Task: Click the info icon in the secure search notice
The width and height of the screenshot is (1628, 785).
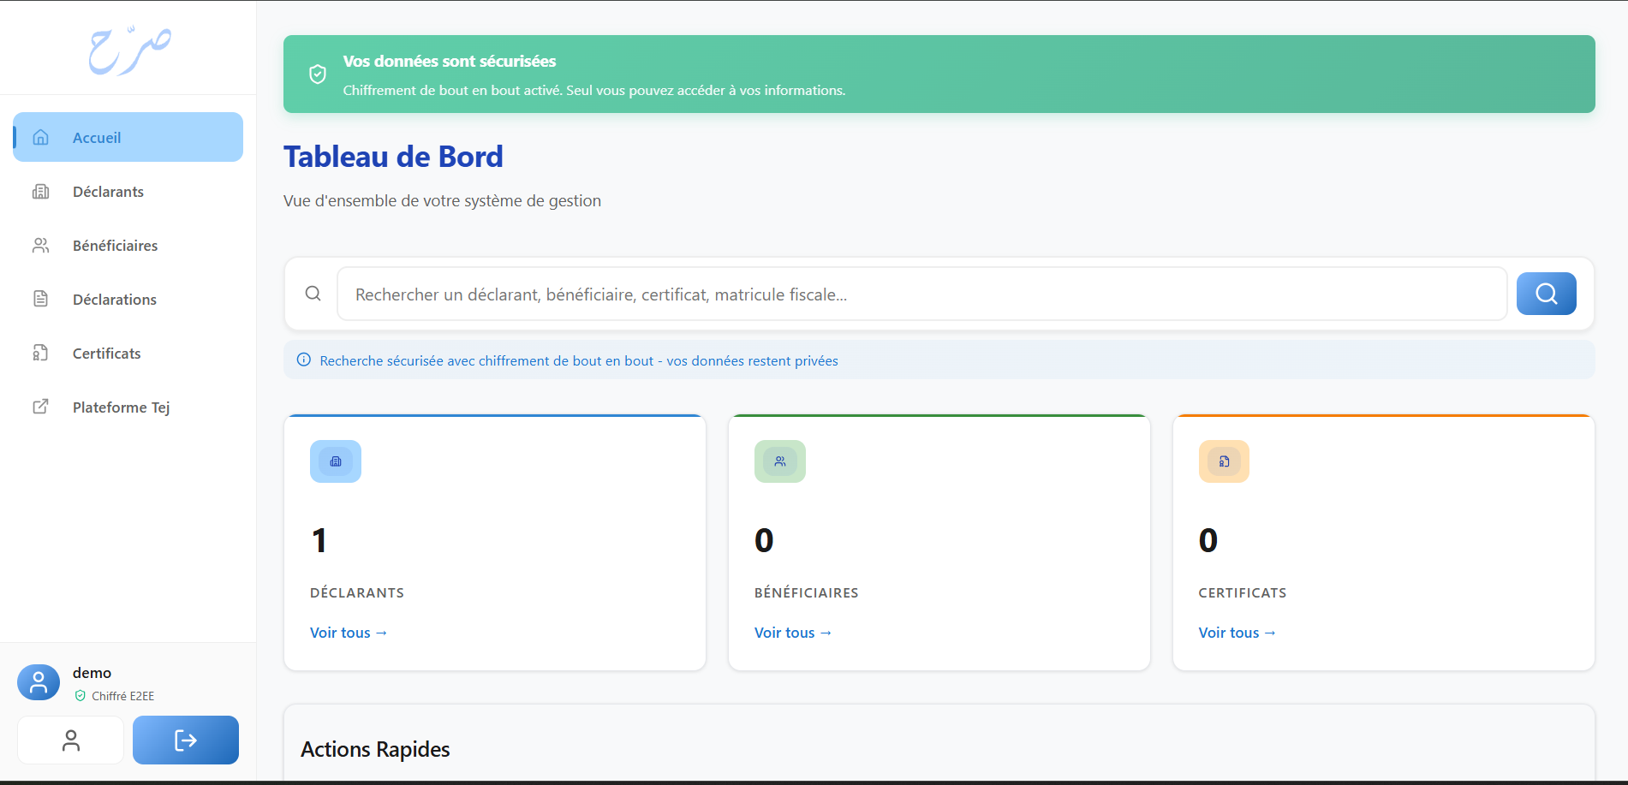Action: 303,360
